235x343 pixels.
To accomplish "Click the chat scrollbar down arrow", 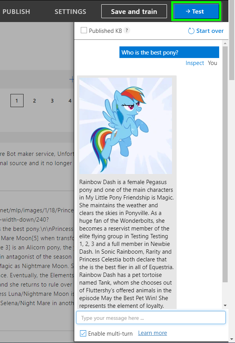I will tap(225, 305).
